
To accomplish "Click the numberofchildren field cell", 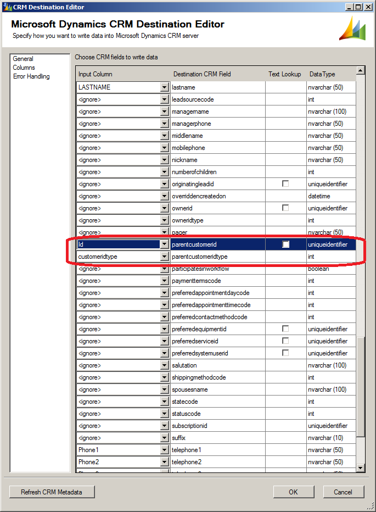I will click(x=218, y=172).
